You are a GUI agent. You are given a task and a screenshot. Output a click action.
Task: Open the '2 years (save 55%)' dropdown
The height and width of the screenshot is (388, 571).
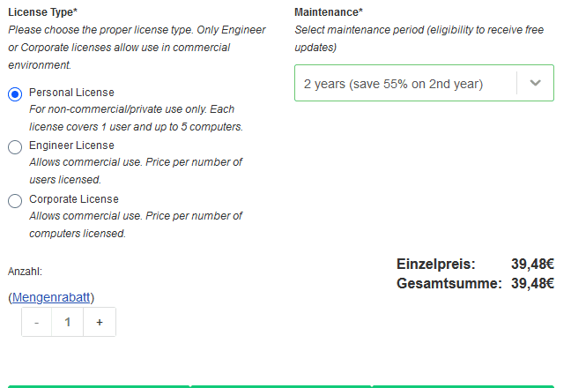pos(405,84)
